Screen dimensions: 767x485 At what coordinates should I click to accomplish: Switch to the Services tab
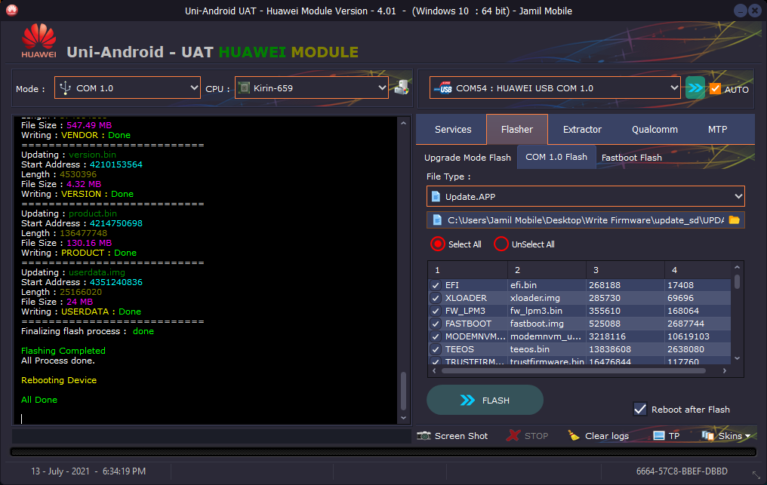[x=453, y=129]
